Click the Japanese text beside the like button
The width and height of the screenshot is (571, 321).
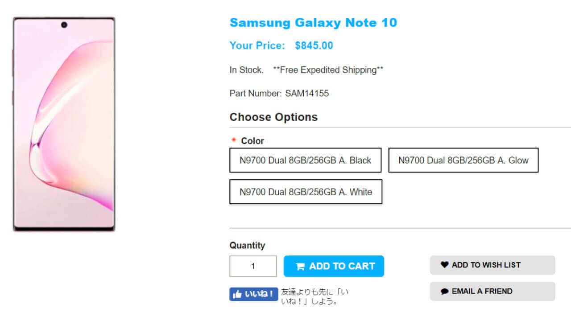coord(315,296)
